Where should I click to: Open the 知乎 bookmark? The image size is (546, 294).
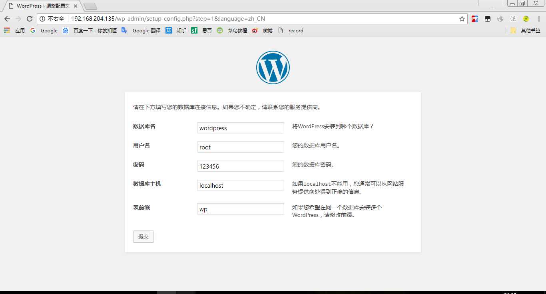[176, 30]
